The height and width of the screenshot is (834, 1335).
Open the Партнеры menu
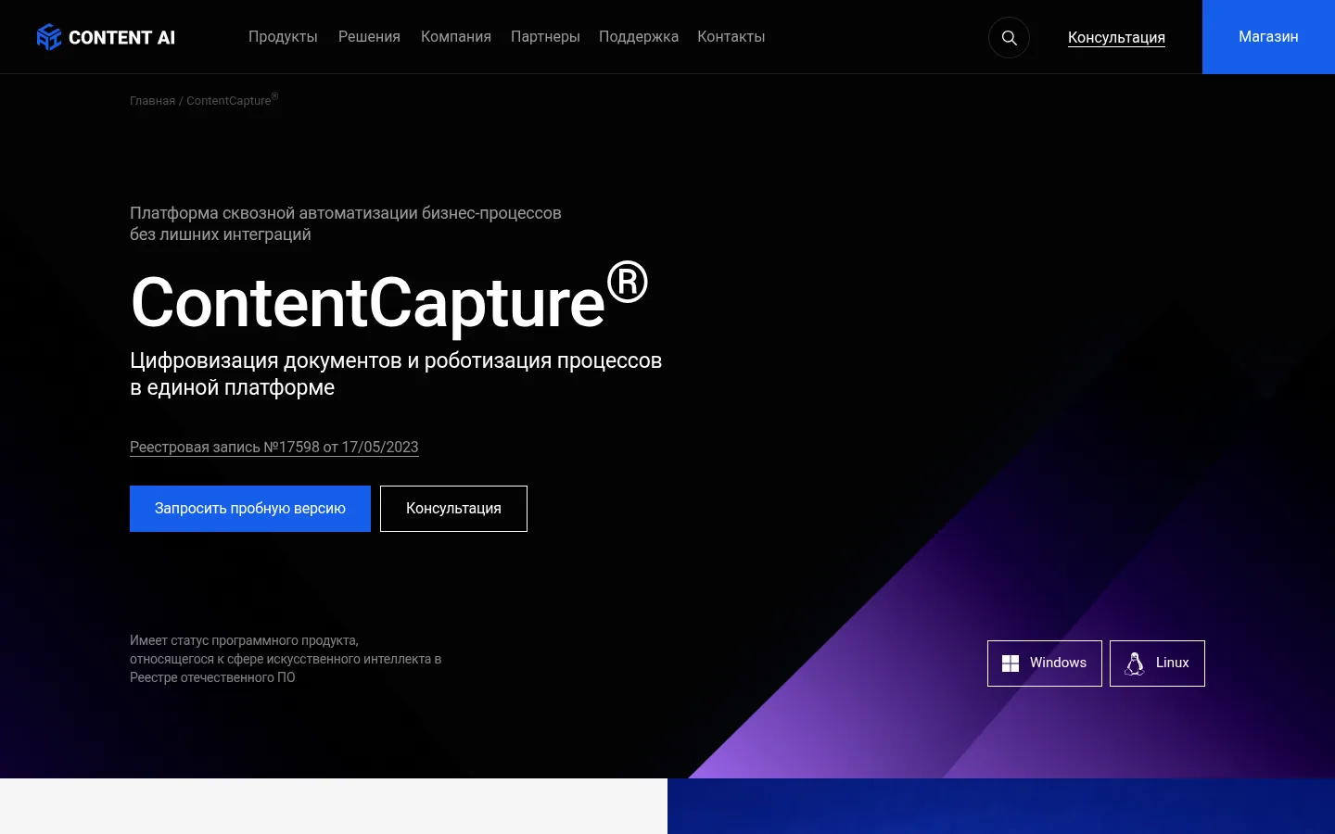(x=545, y=37)
